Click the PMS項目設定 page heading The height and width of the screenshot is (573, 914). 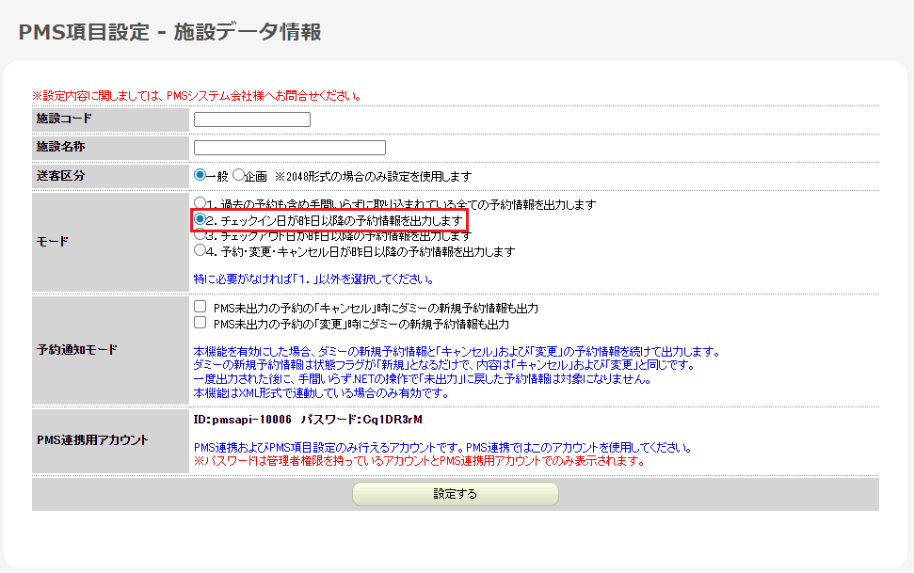pos(169,33)
